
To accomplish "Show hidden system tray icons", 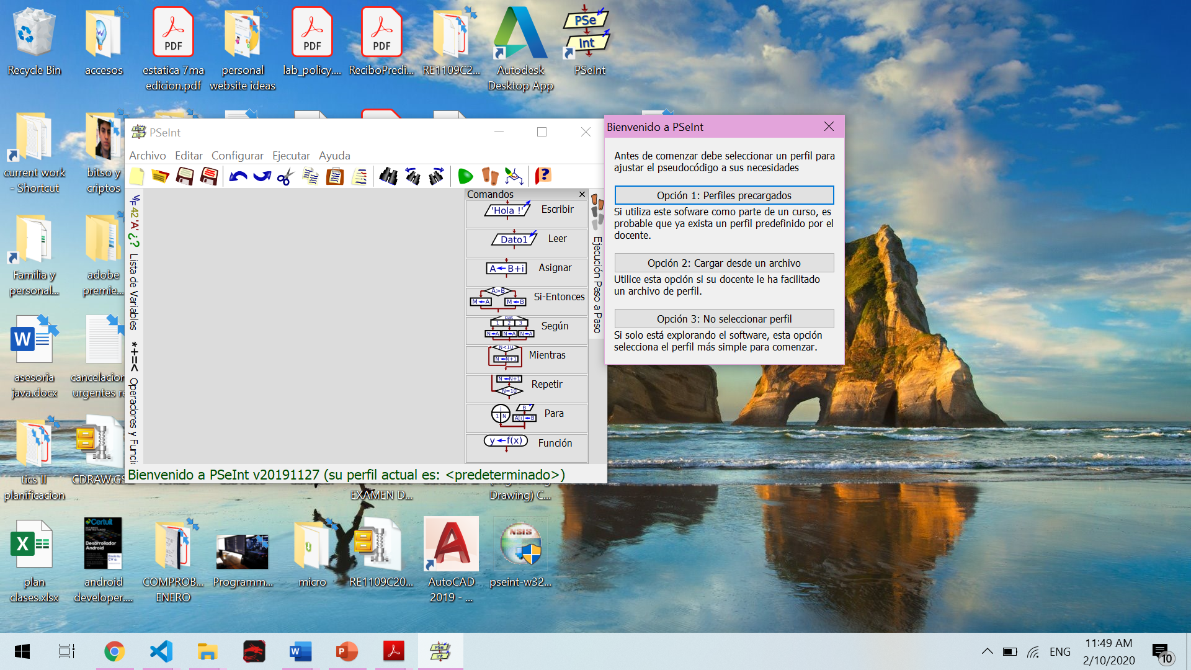I will click(987, 651).
